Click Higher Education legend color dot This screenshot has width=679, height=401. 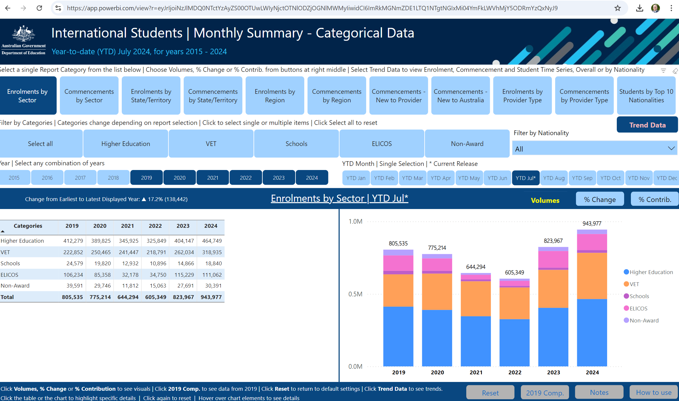point(626,272)
